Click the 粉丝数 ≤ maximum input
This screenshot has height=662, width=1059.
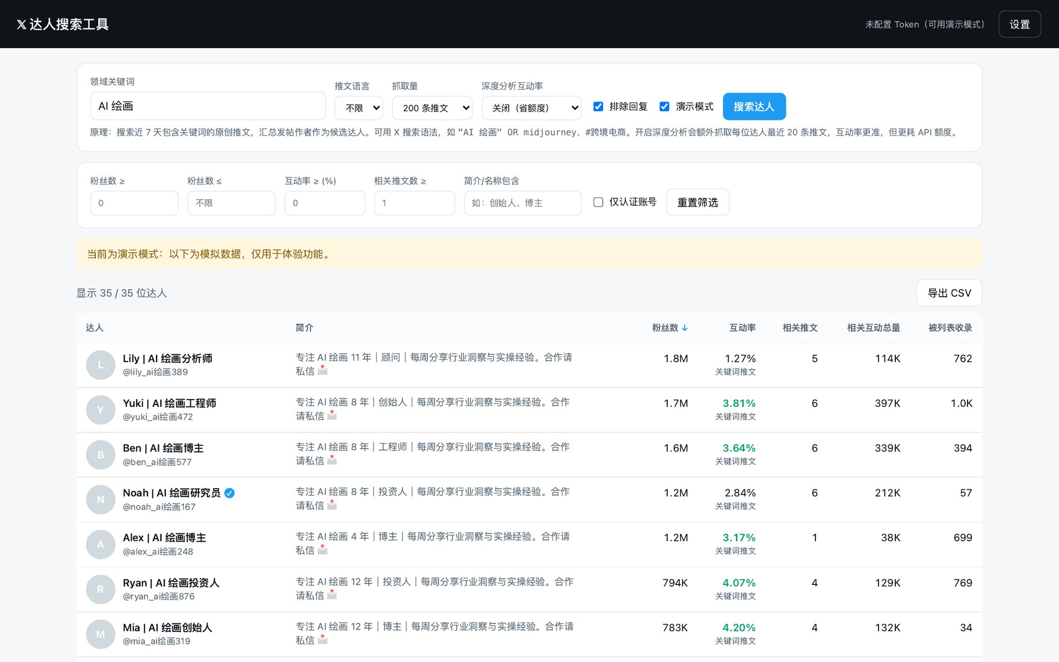click(x=231, y=203)
